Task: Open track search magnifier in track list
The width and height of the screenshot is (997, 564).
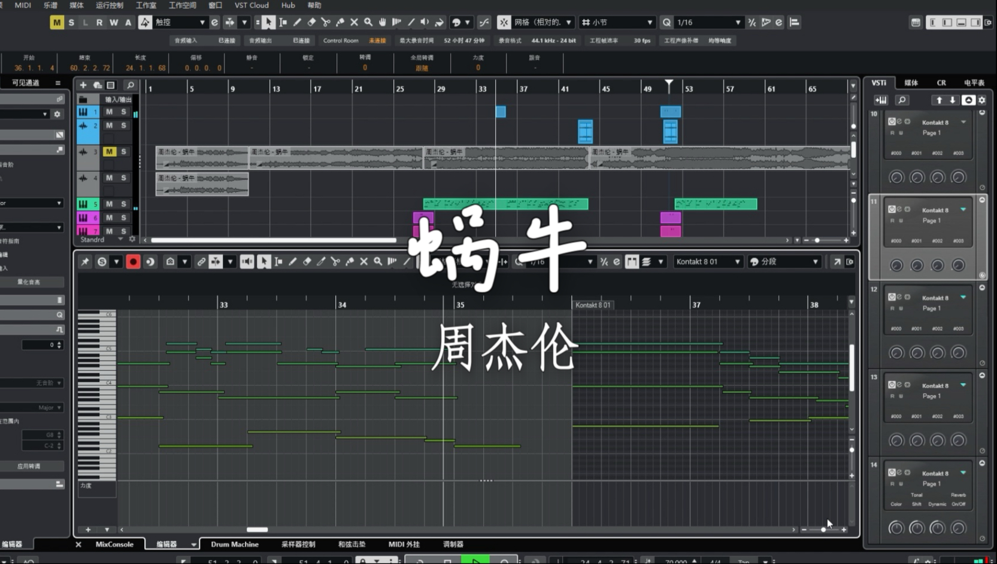Action: pyautogui.click(x=130, y=86)
